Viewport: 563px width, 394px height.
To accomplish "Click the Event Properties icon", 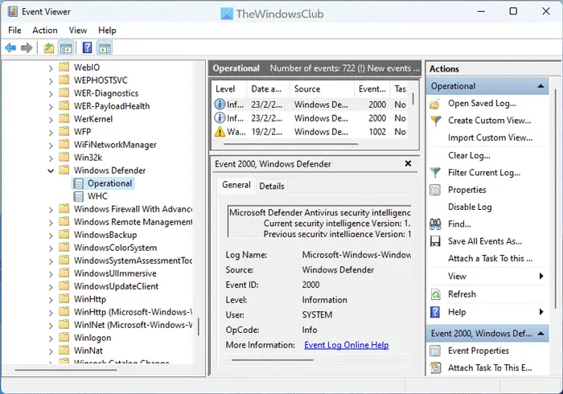I will tap(435, 351).
